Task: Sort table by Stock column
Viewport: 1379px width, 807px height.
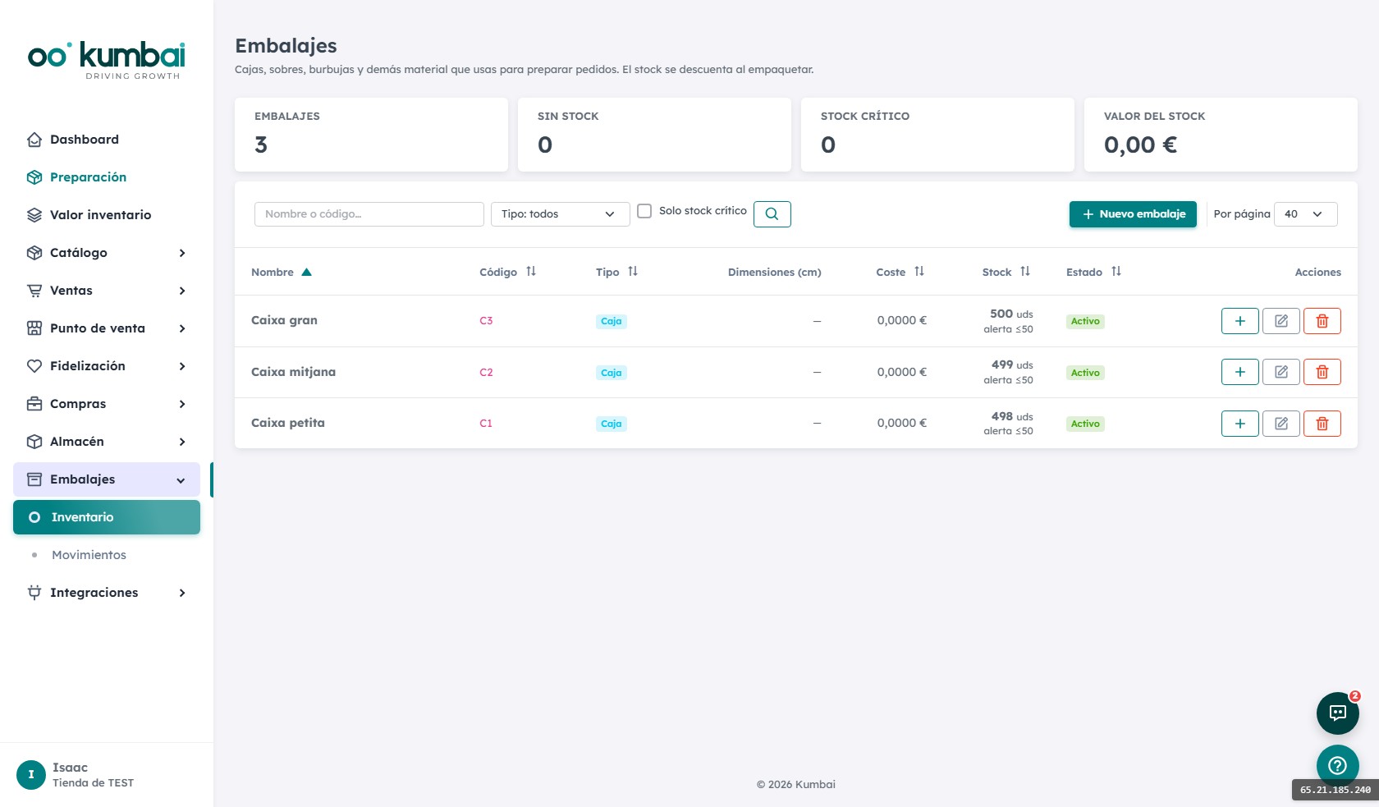Action: pos(1006,272)
